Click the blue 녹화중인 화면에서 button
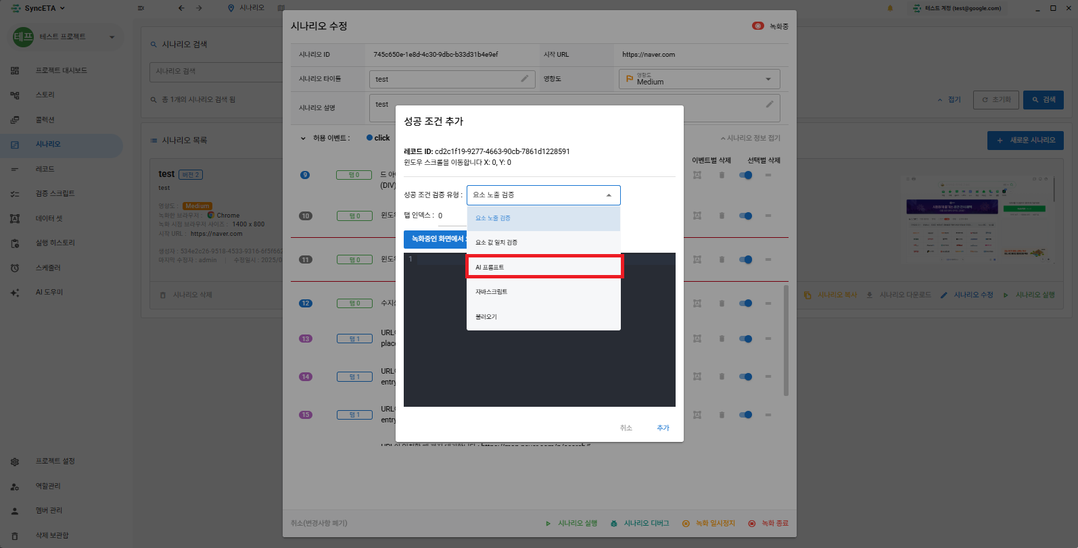The width and height of the screenshot is (1078, 548). pos(436,239)
